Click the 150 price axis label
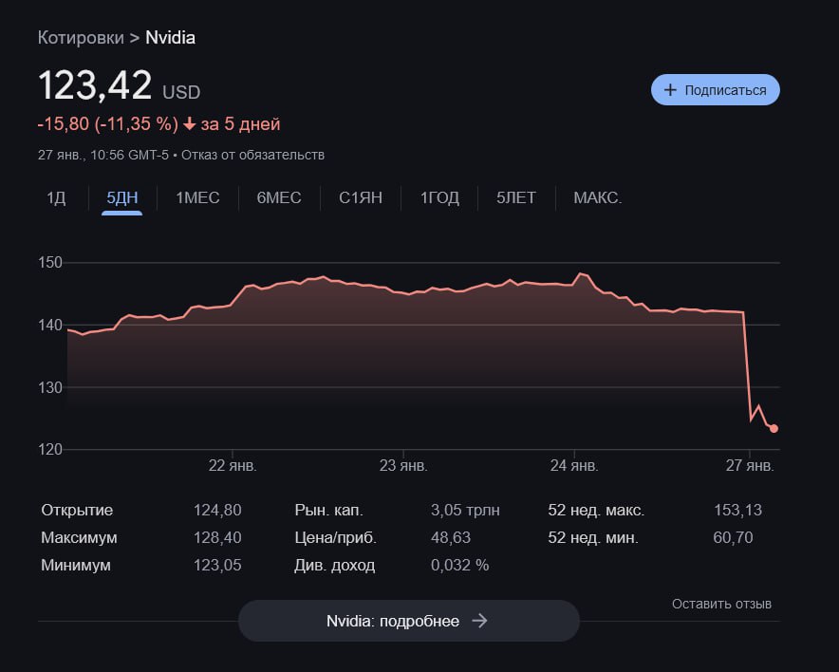Viewport: 839px width, 672px height. pyautogui.click(x=50, y=262)
